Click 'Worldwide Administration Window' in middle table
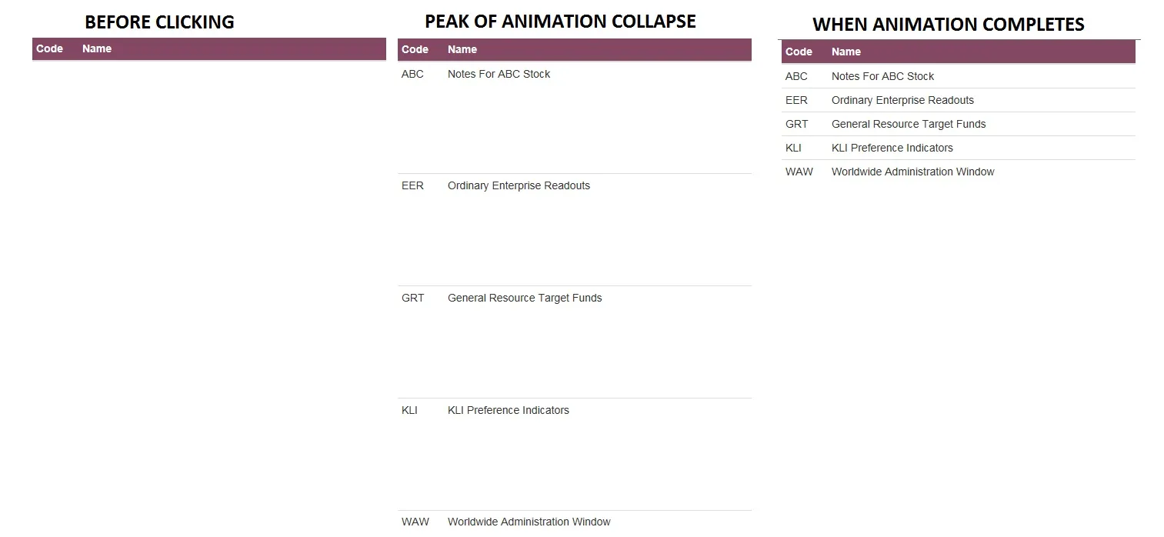The height and width of the screenshot is (537, 1164). pyautogui.click(x=529, y=522)
